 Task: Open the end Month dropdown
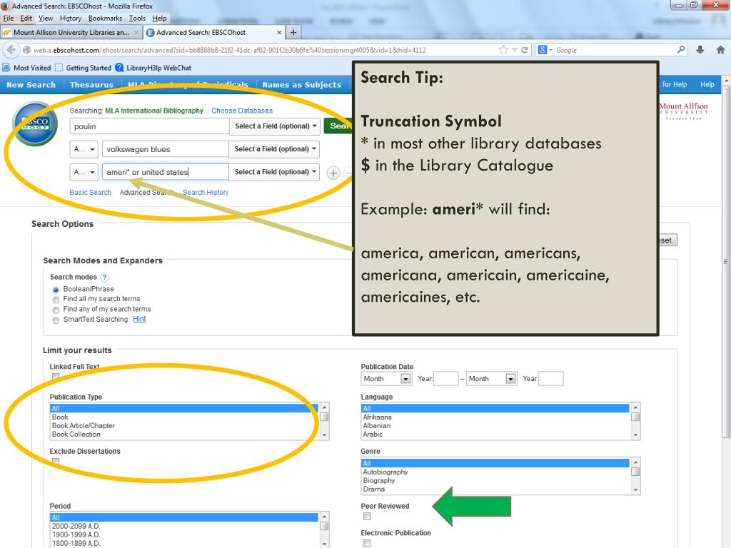(491, 378)
